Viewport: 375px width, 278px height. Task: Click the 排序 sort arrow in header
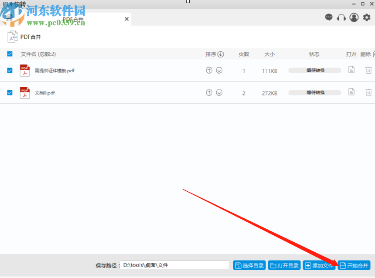[221, 54]
